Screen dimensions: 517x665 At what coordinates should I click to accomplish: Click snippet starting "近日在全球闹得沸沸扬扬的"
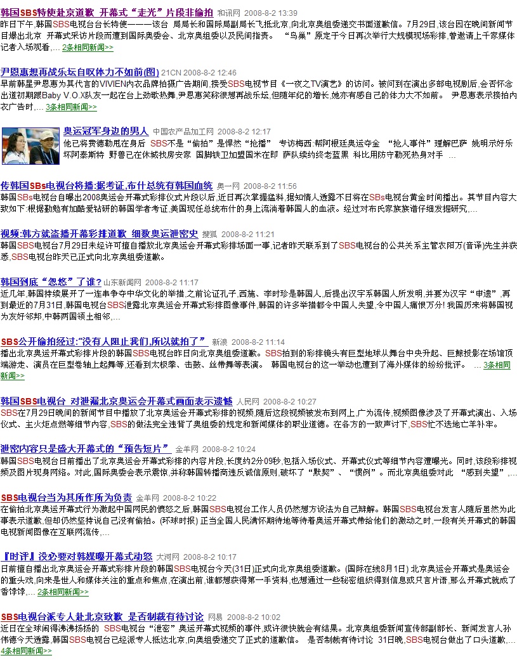tap(257, 634)
